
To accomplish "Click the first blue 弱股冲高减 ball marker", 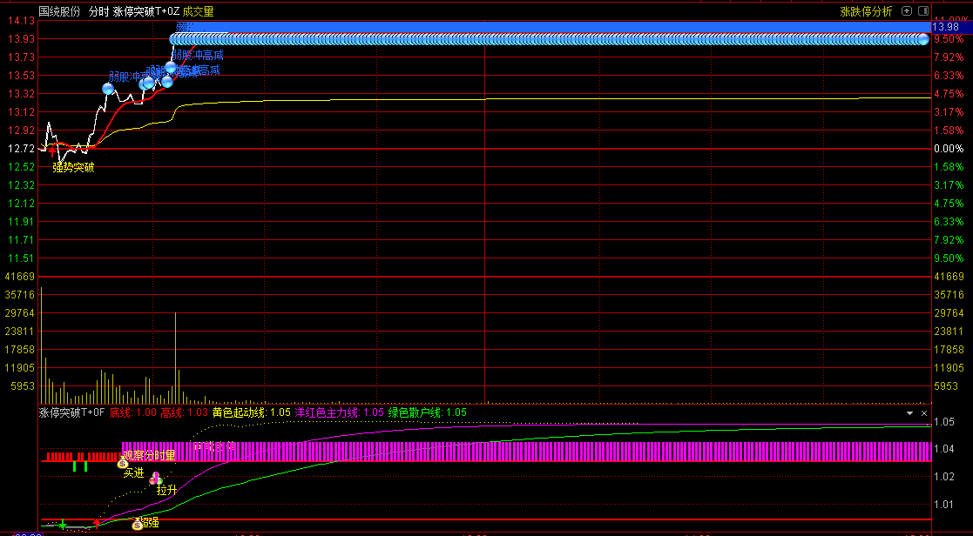I will click(109, 89).
